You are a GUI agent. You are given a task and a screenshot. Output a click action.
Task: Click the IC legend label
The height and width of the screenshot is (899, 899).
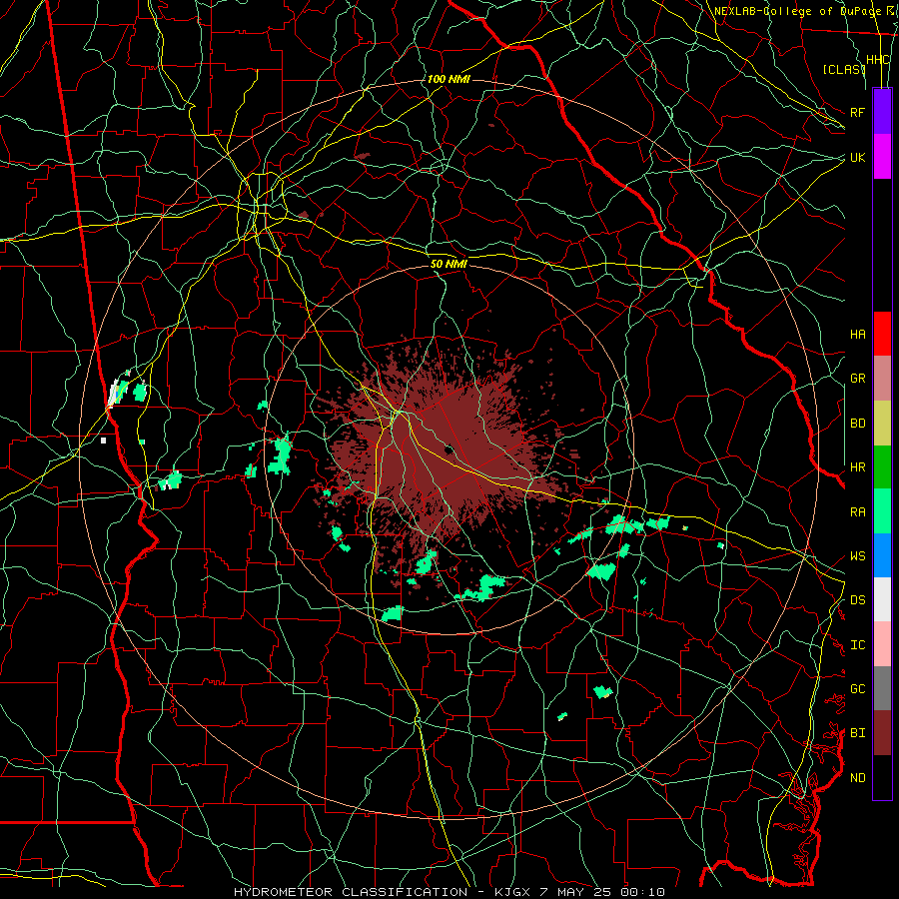pyautogui.click(x=857, y=645)
